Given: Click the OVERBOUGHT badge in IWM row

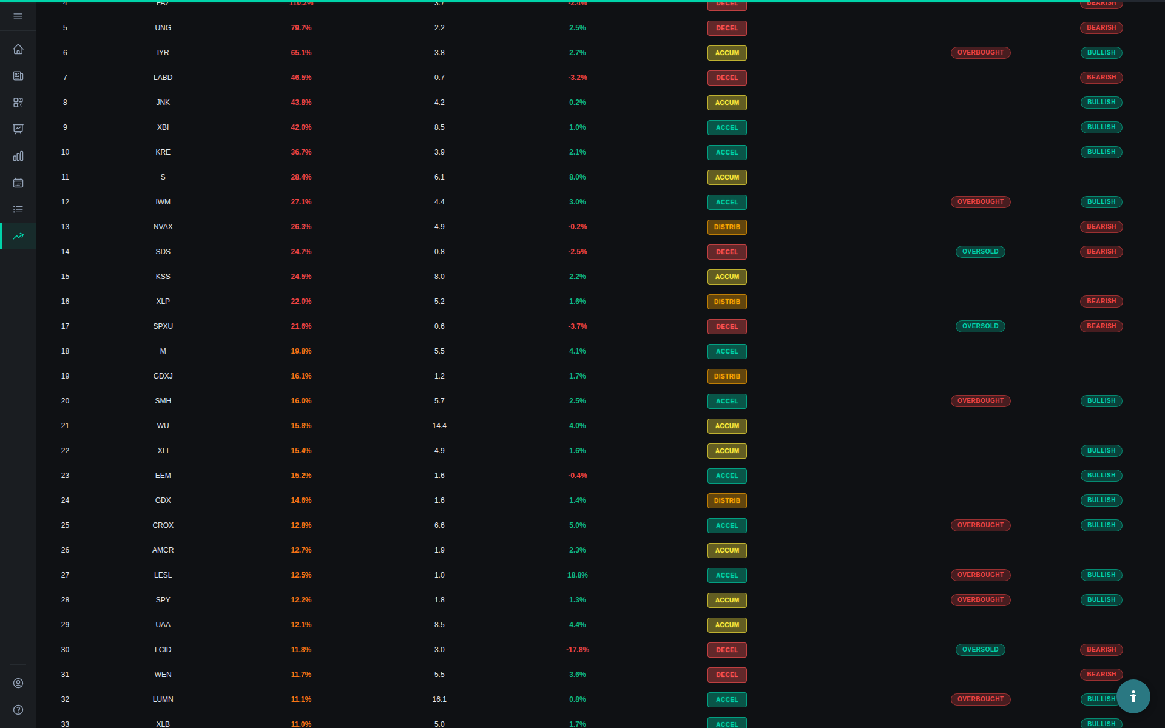Looking at the screenshot, I should (x=981, y=202).
